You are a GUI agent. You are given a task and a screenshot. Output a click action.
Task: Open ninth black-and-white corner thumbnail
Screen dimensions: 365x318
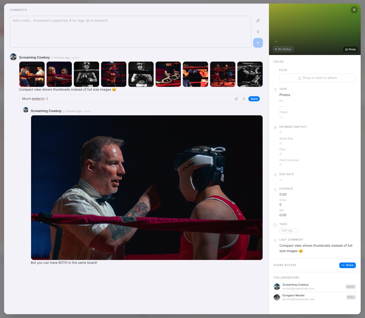pos(250,74)
